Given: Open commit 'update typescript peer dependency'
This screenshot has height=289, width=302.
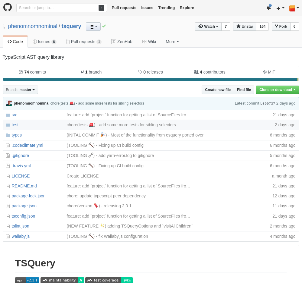Looking at the screenshot, I should point(106,196).
